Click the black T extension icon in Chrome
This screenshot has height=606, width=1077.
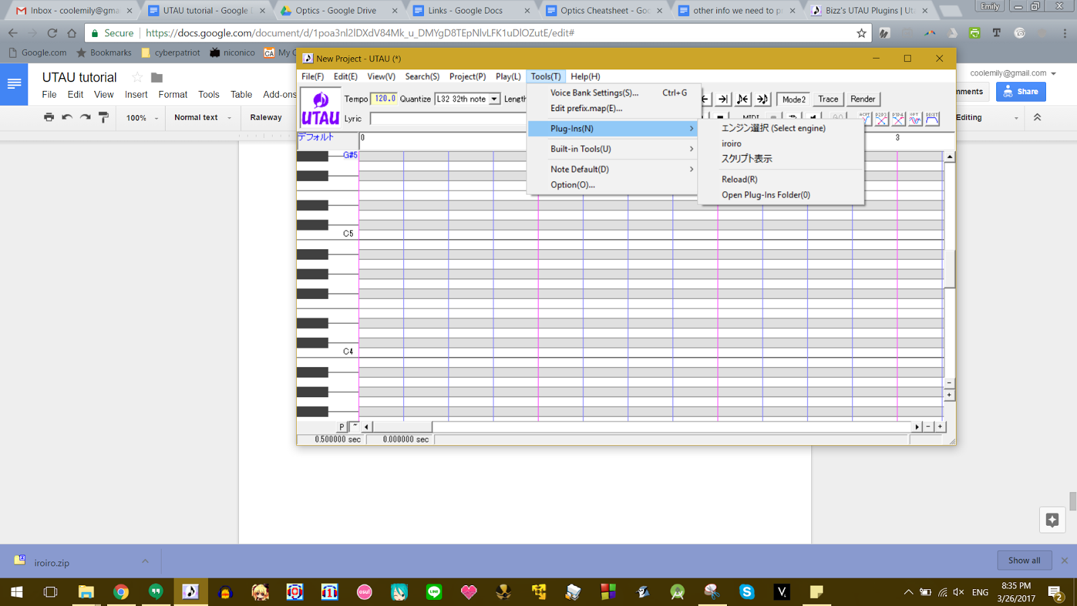click(x=997, y=33)
